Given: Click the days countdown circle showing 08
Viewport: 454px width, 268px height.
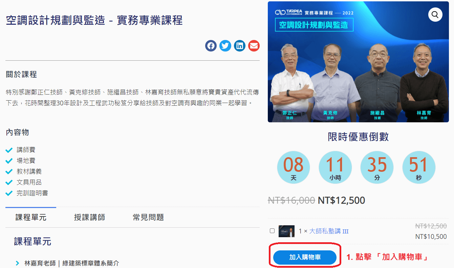Looking at the screenshot, I should pyautogui.click(x=294, y=167).
